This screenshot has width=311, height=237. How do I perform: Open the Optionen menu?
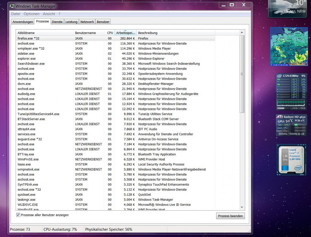[x=32, y=14]
